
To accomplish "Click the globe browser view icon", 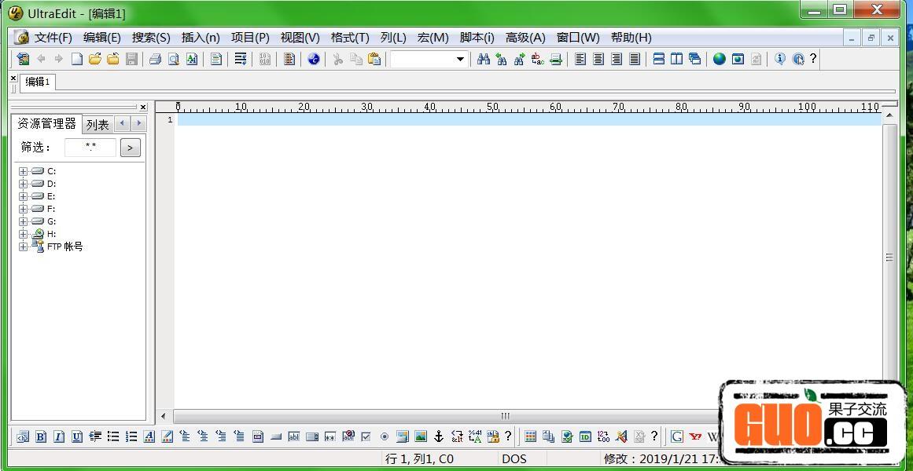I will coord(719,59).
